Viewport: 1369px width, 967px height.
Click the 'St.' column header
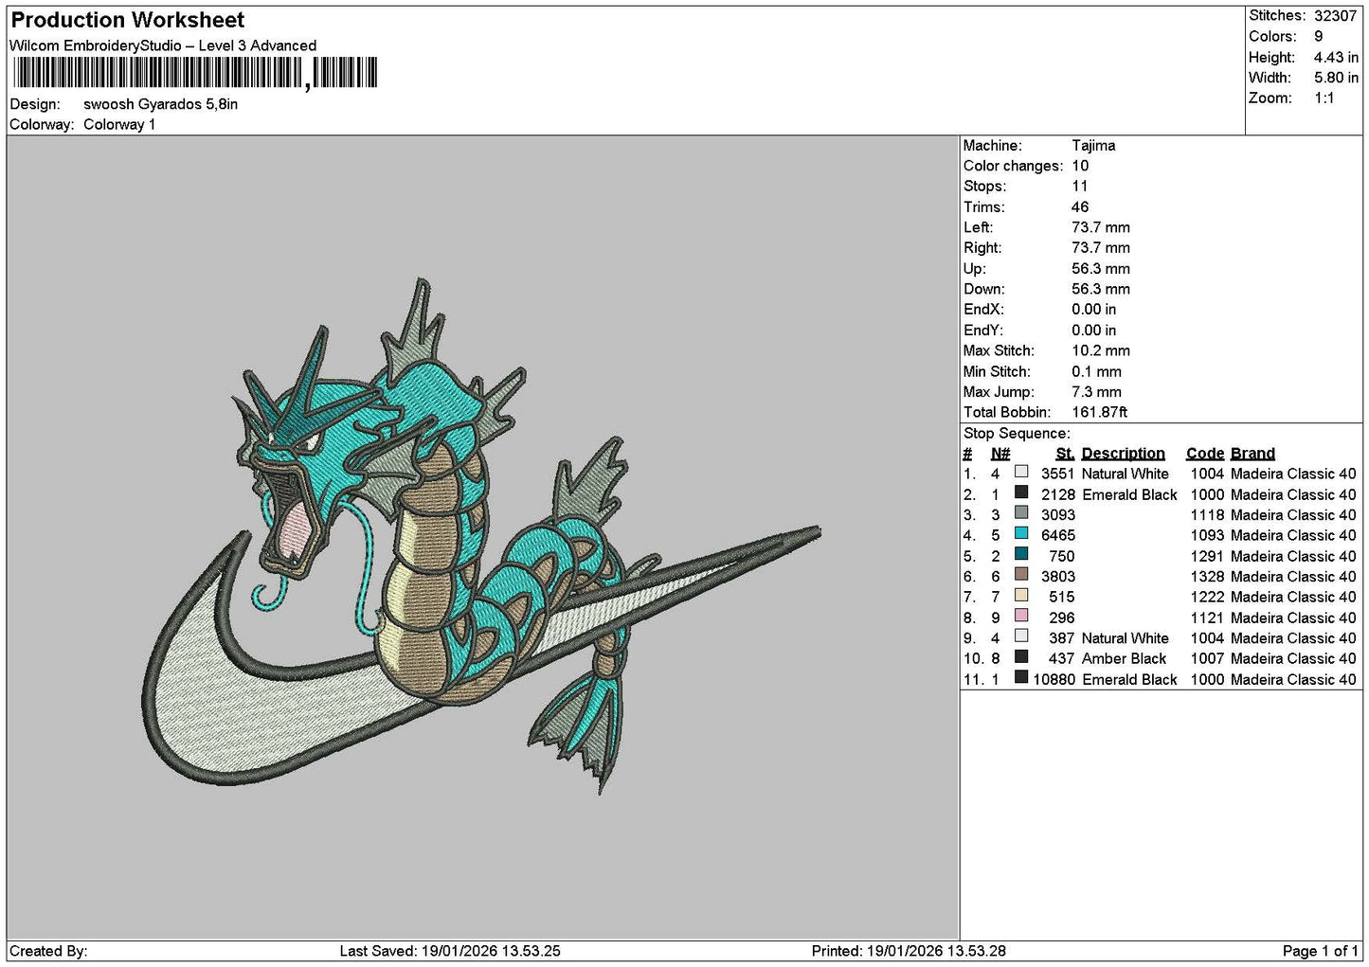(1065, 454)
